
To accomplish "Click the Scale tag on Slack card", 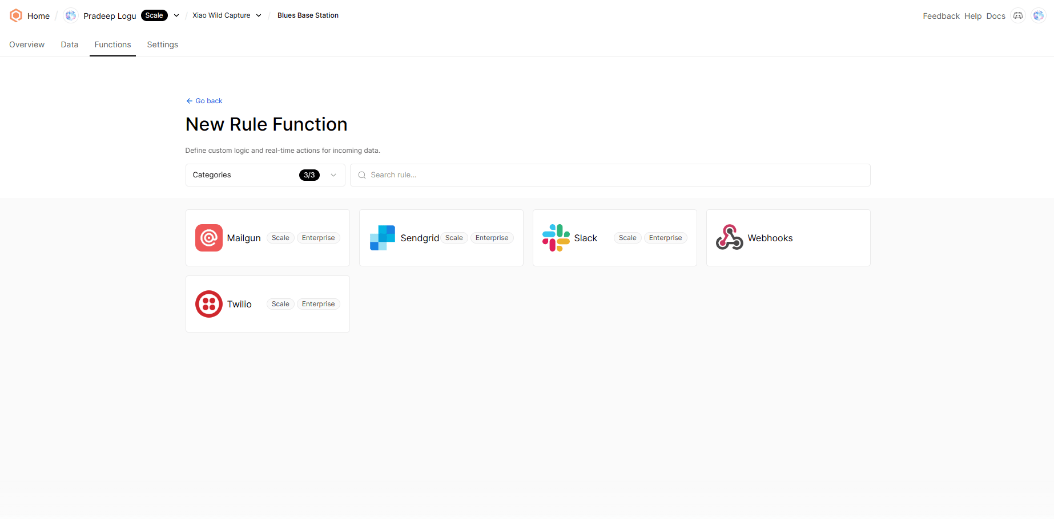I will coord(627,238).
